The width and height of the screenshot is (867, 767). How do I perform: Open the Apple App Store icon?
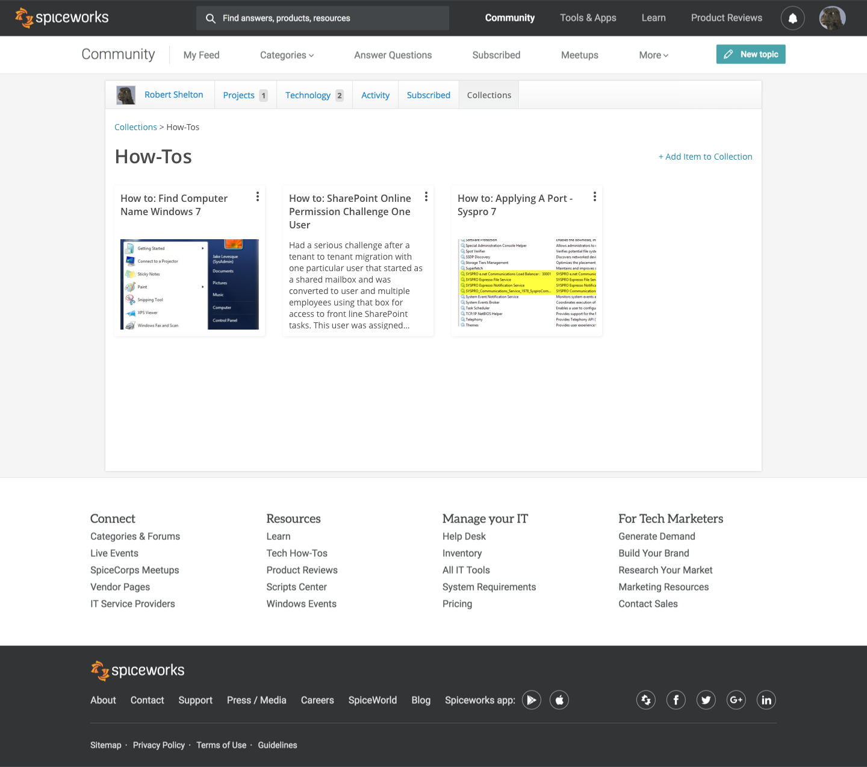coord(559,700)
